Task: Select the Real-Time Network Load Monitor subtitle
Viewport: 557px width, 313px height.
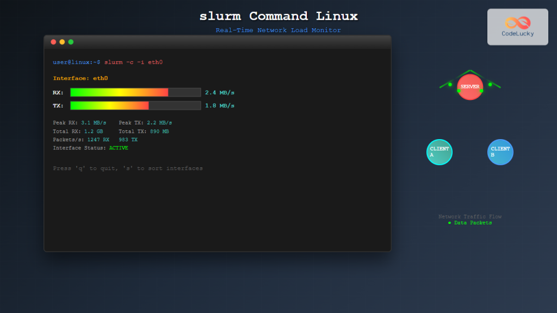Action: click(x=278, y=30)
